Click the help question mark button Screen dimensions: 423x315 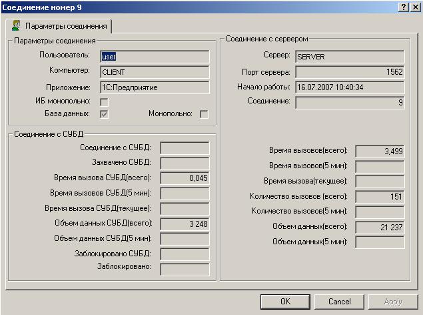(404, 6)
